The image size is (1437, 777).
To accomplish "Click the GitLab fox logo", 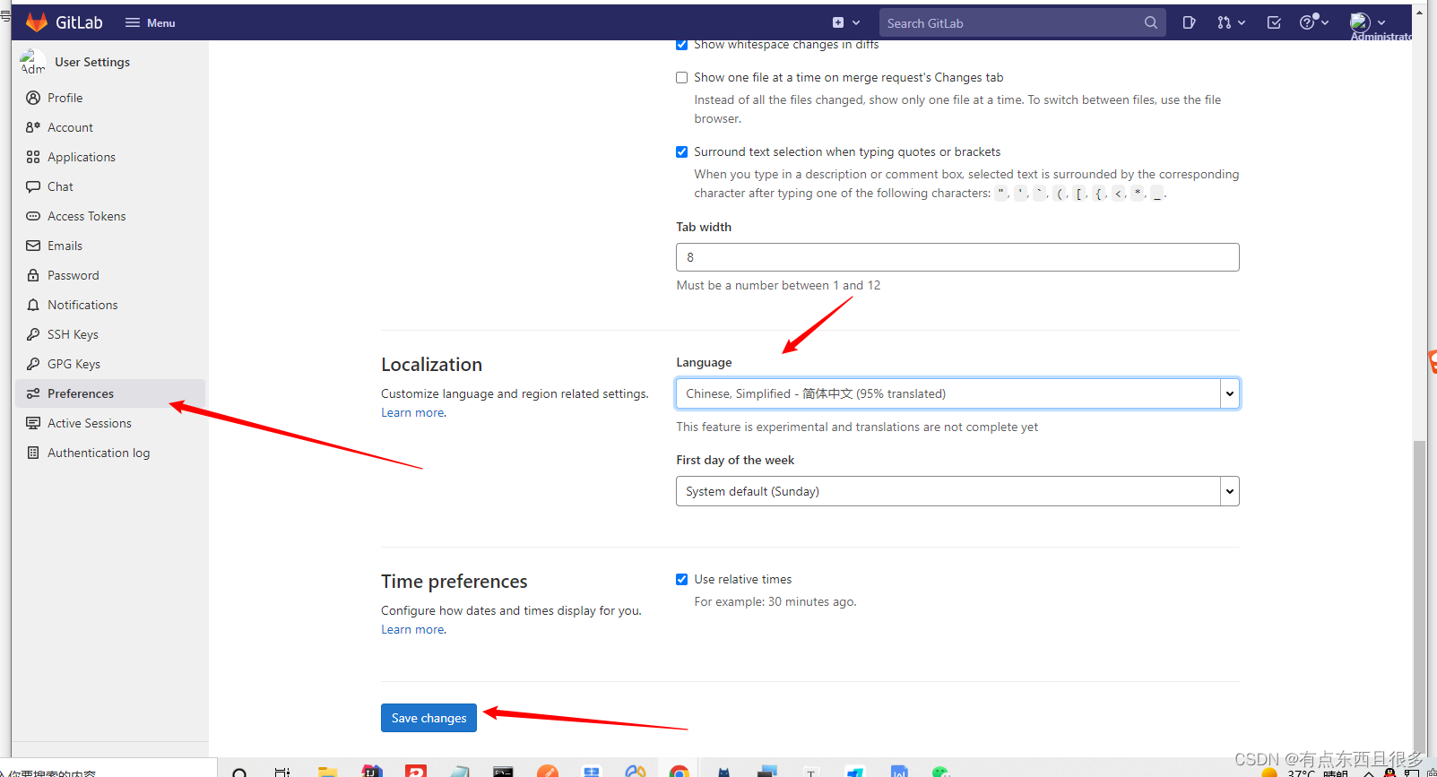I will pos(37,22).
